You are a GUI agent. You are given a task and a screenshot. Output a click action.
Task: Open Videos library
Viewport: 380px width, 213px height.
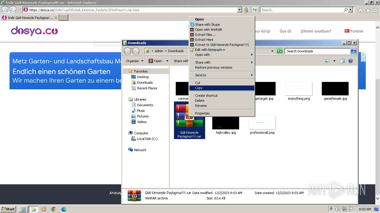pos(142,122)
